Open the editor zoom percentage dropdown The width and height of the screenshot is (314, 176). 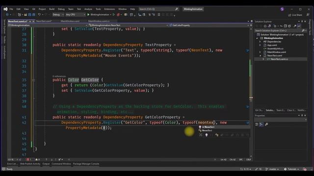coord(13,159)
